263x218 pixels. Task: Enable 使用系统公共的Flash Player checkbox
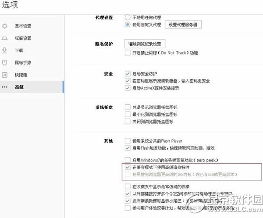(128, 141)
